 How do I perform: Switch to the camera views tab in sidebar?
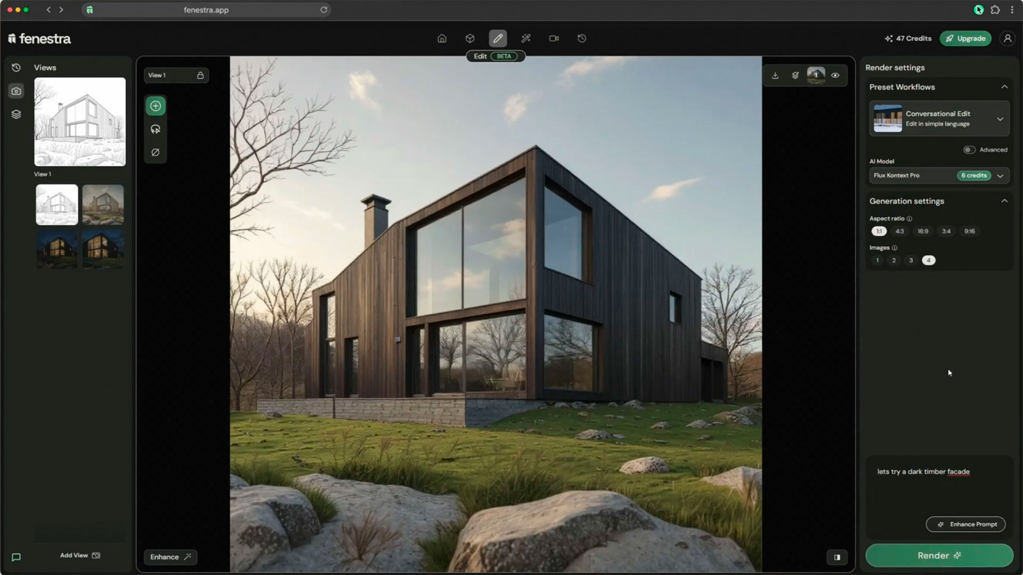coord(17,91)
